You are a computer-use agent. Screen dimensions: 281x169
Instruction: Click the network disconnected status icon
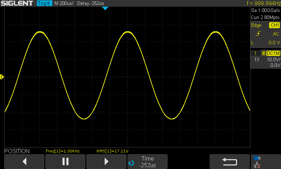pyautogui.click(x=257, y=165)
